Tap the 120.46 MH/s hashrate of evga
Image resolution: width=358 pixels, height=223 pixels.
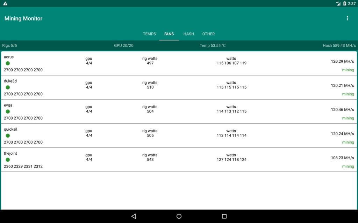tap(342, 110)
